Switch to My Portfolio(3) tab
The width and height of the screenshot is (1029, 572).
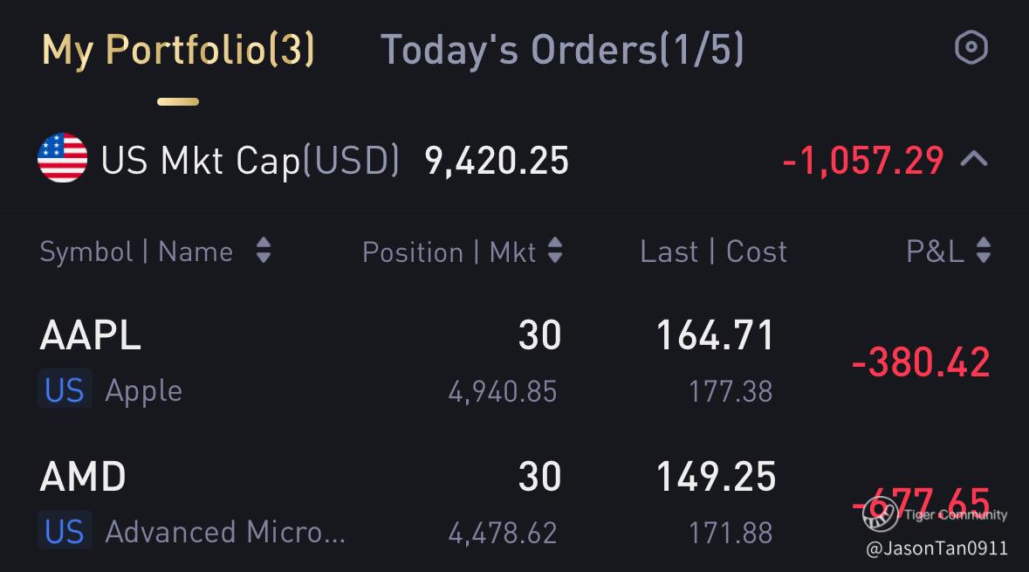click(x=178, y=51)
